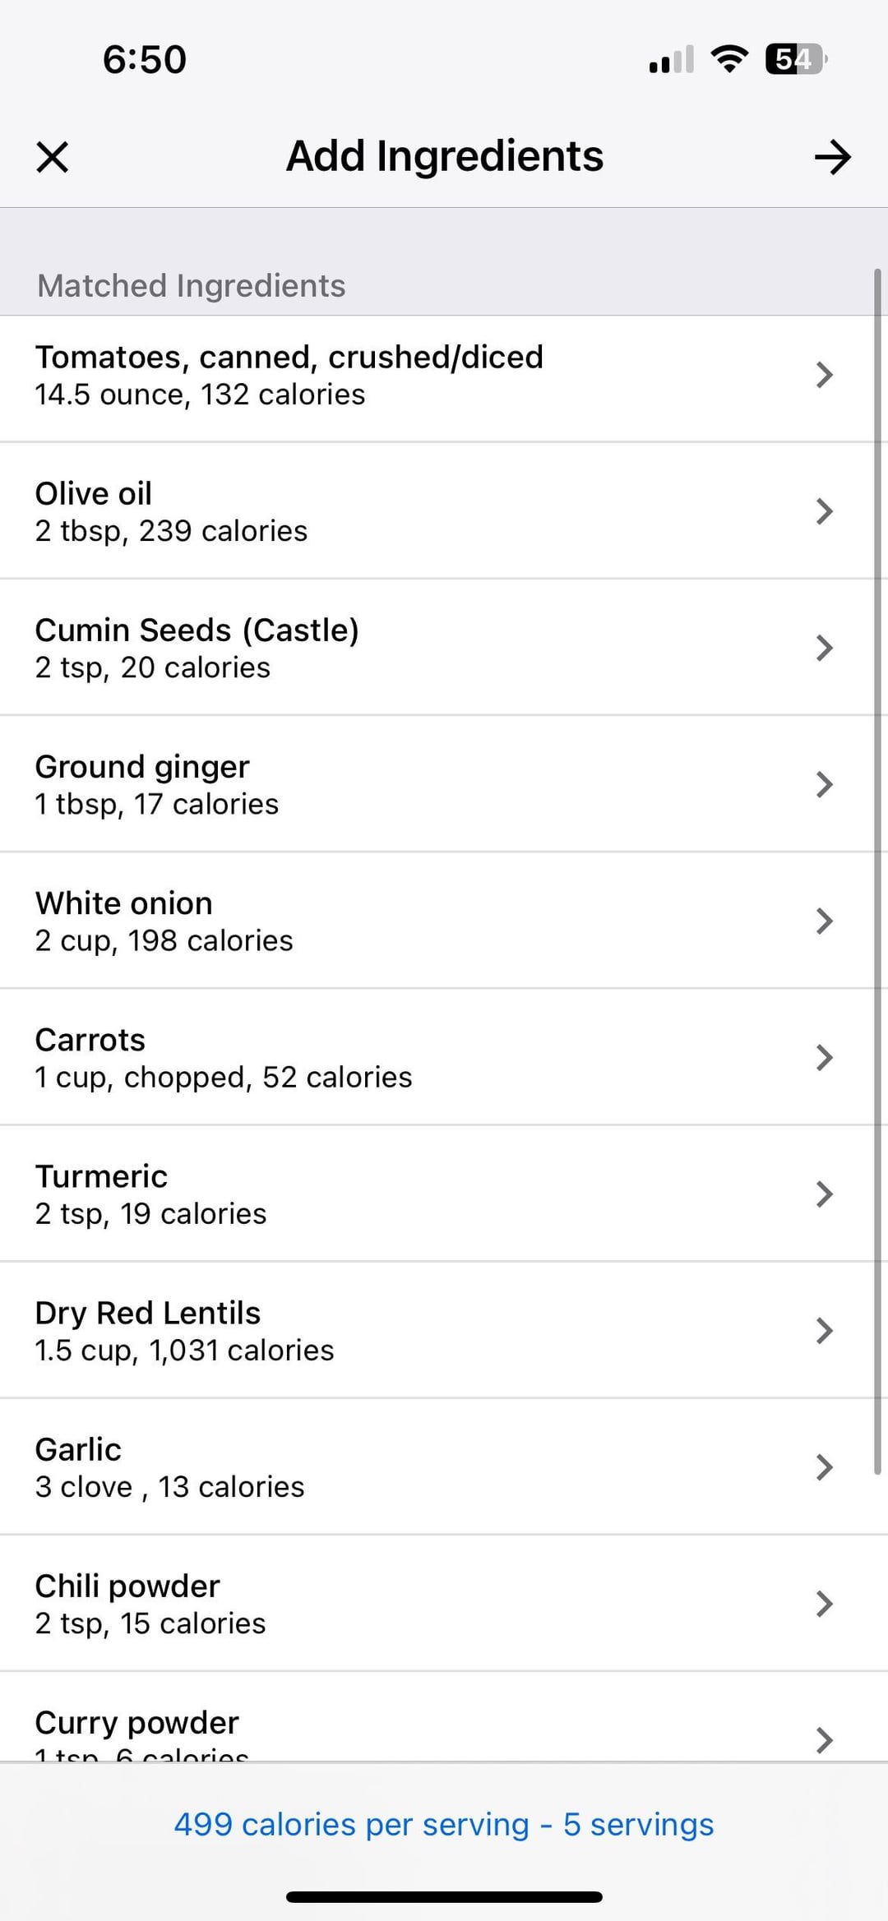Image resolution: width=888 pixels, height=1921 pixels.
Task: Select the Turmeric ingredient row
Action: [x=411, y=1194]
